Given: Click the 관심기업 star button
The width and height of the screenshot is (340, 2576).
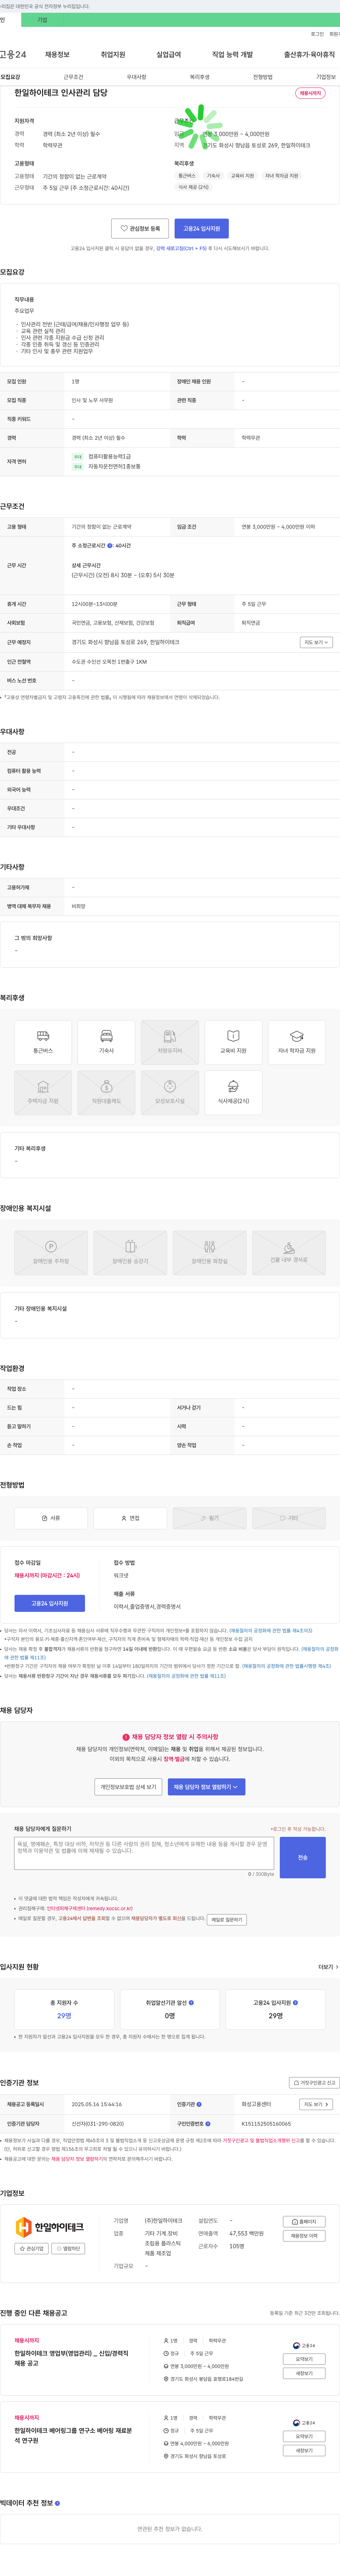Looking at the screenshot, I should point(31,2249).
